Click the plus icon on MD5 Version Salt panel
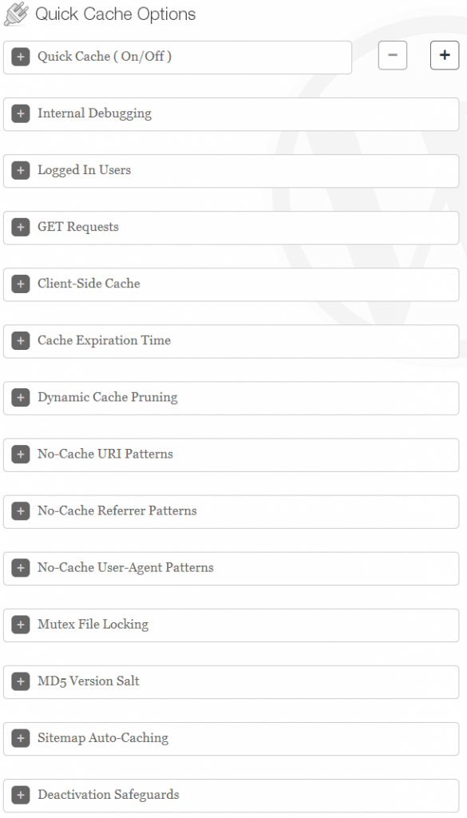This screenshot has width=467, height=818. [20, 681]
